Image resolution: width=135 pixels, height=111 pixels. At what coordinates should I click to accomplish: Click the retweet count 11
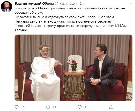pyautogui.click(x=54, y=107)
